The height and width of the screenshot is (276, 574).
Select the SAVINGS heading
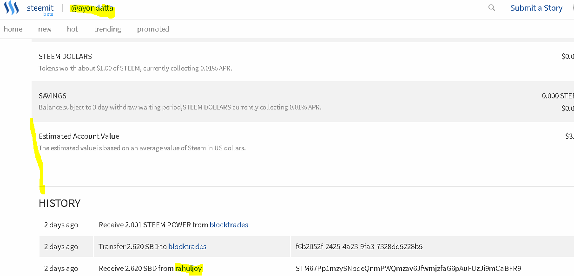click(x=53, y=96)
